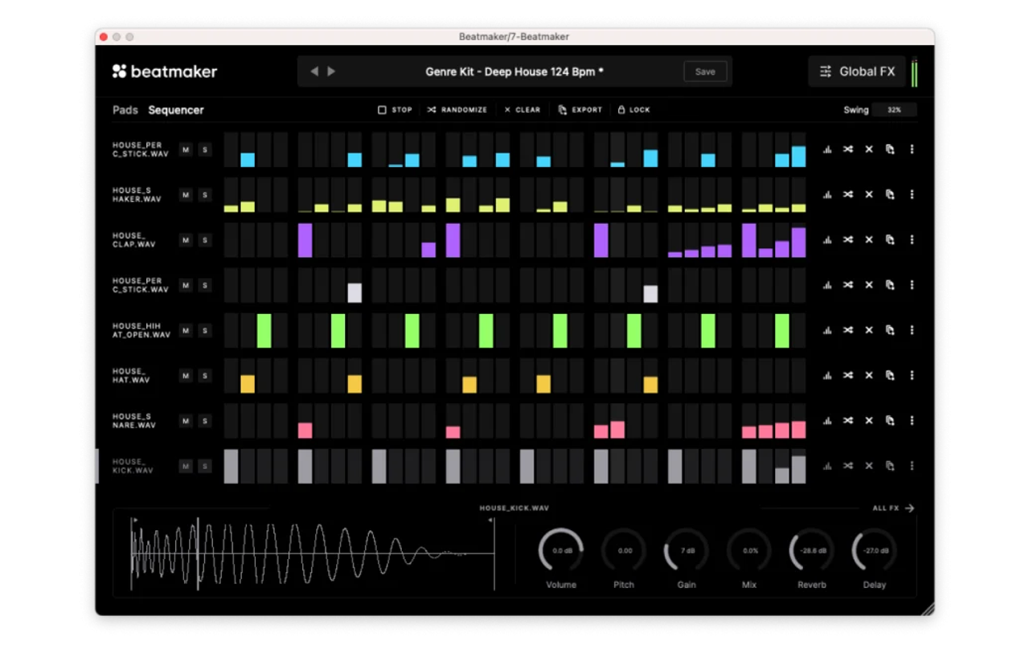Viewport: 1029px width, 649px height.
Task: Randomize the HOUSE_SNARE.WAV row
Action: (848, 420)
